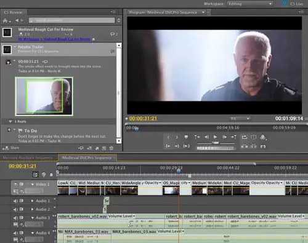Image resolution: width=308 pixels, height=243 pixels.
Task: Click Set Out Point button in Program monitor
Action: 177,137
